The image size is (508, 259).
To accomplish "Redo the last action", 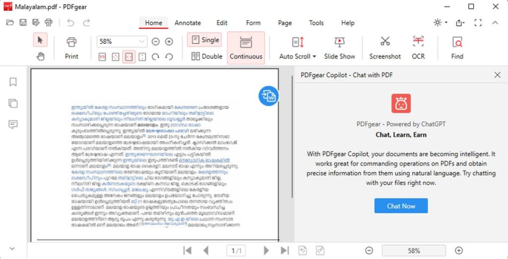I will (x=86, y=23).
